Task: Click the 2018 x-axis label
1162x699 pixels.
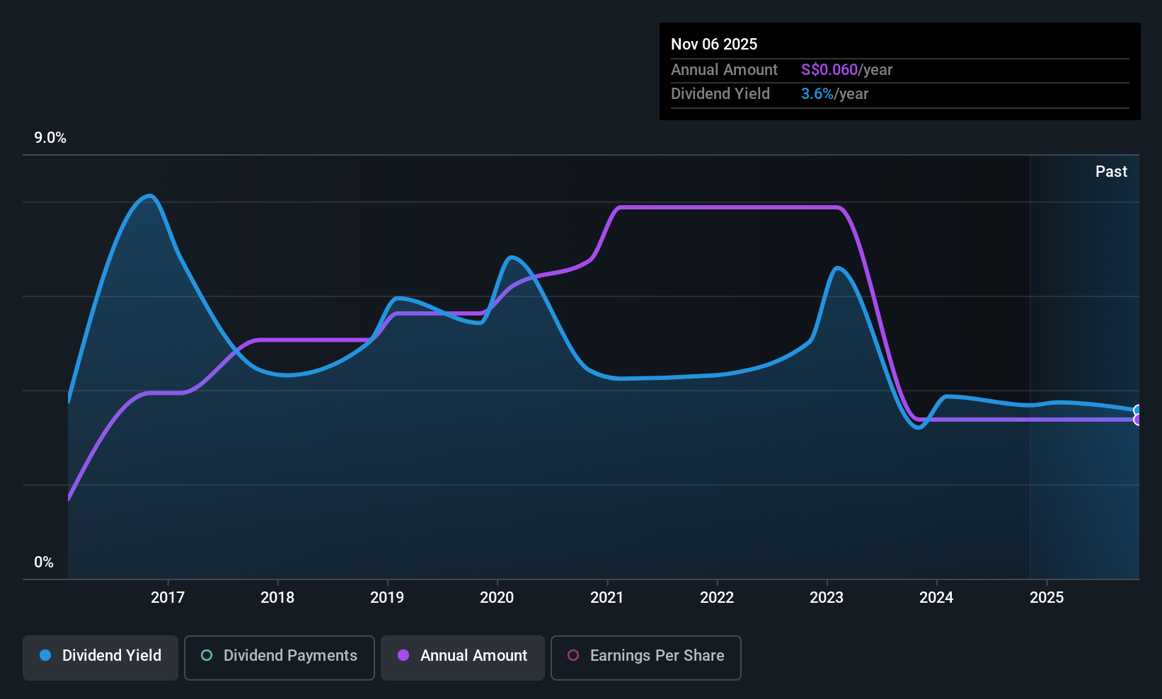Action: pyautogui.click(x=277, y=598)
